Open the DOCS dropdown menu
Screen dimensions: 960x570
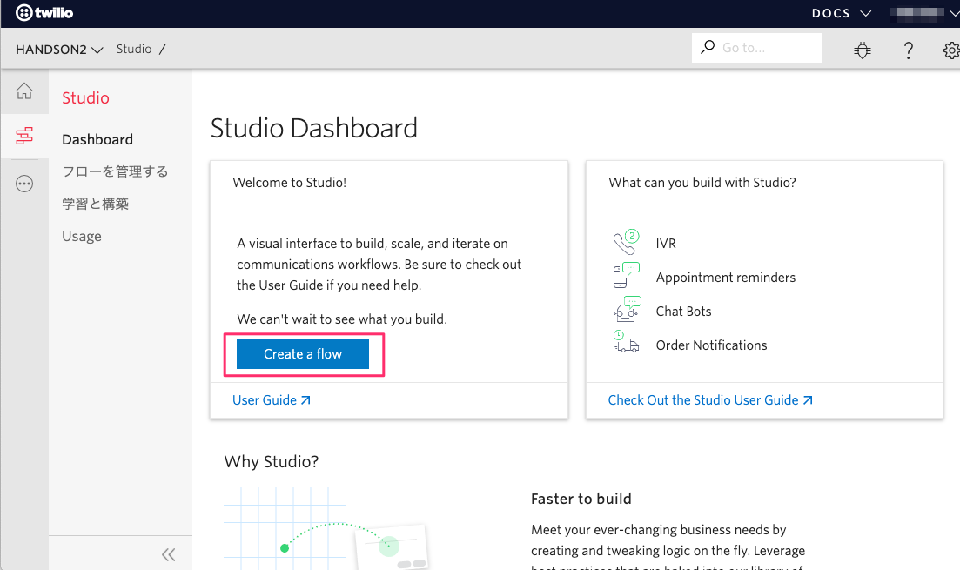(842, 13)
